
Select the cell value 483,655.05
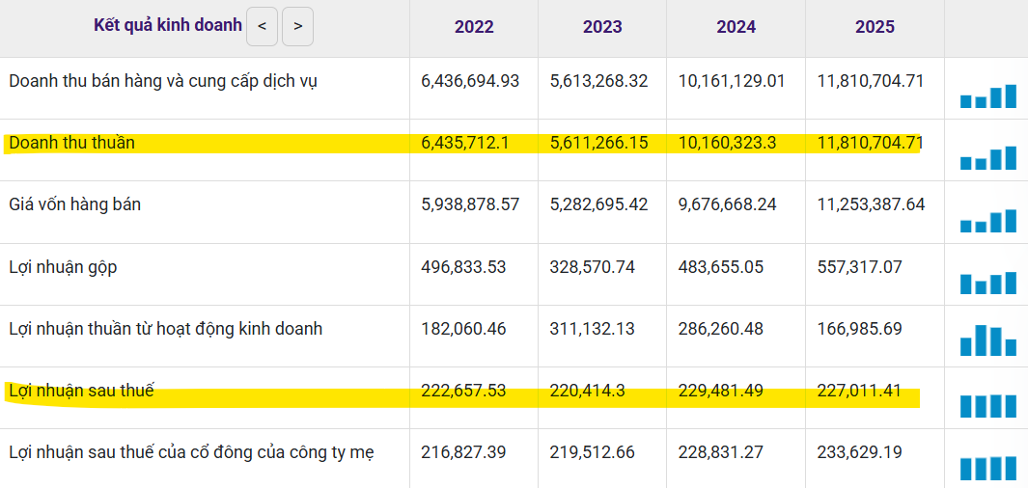pos(720,267)
